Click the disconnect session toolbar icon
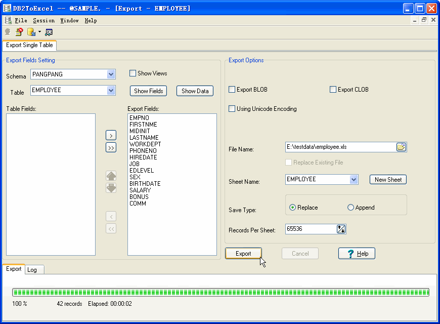Image resolution: width=440 pixels, height=324 pixels. (19, 32)
